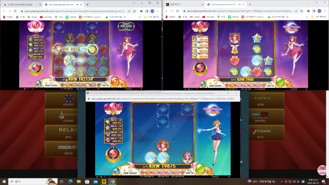Viewport: 329px width, 185px height.
Task: Toggle fast play lightning icon in bottom game
Action: 104,177
